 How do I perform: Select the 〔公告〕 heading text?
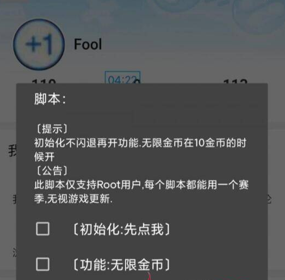pyautogui.click(x=52, y=170)
